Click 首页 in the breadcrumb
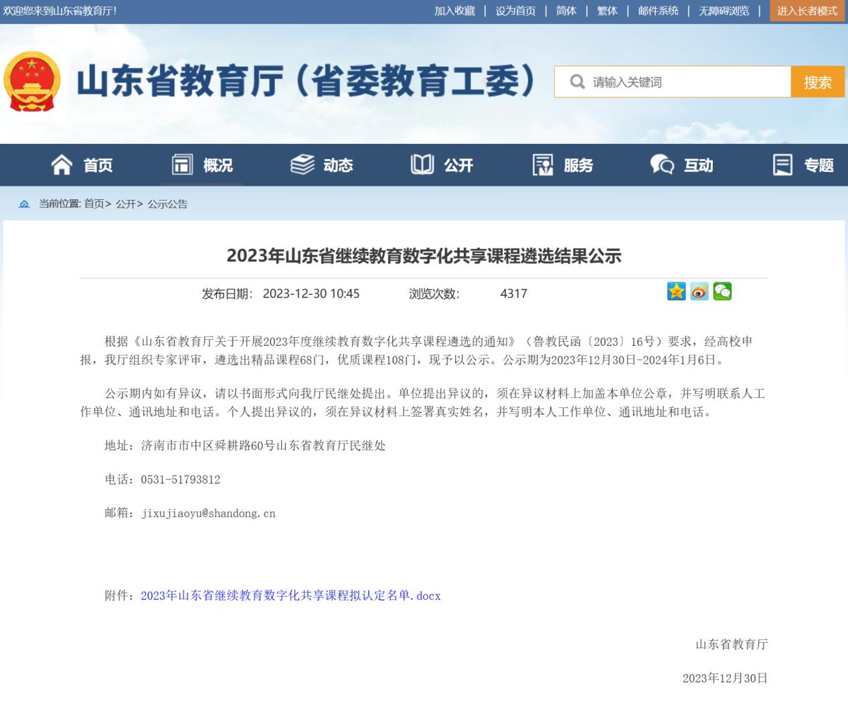Screen dimensions: 848x715 tap(94, 204)
